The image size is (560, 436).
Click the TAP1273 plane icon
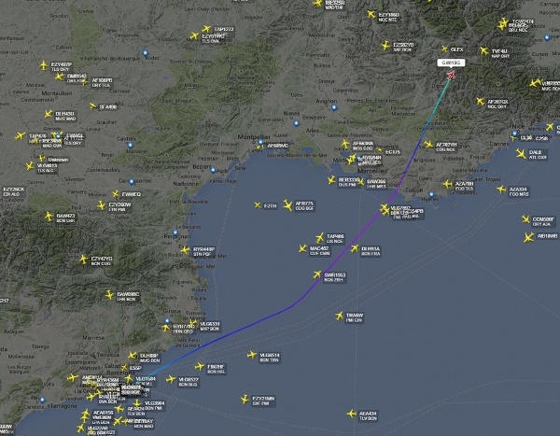coord(206,29)
